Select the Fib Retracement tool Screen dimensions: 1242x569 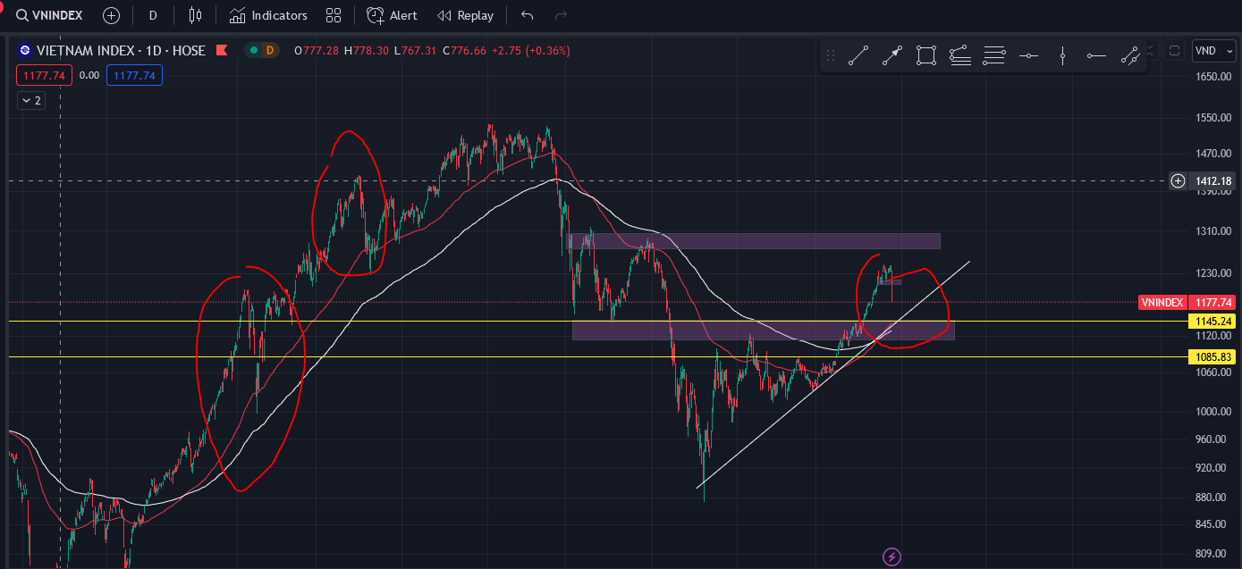point(960,55)
